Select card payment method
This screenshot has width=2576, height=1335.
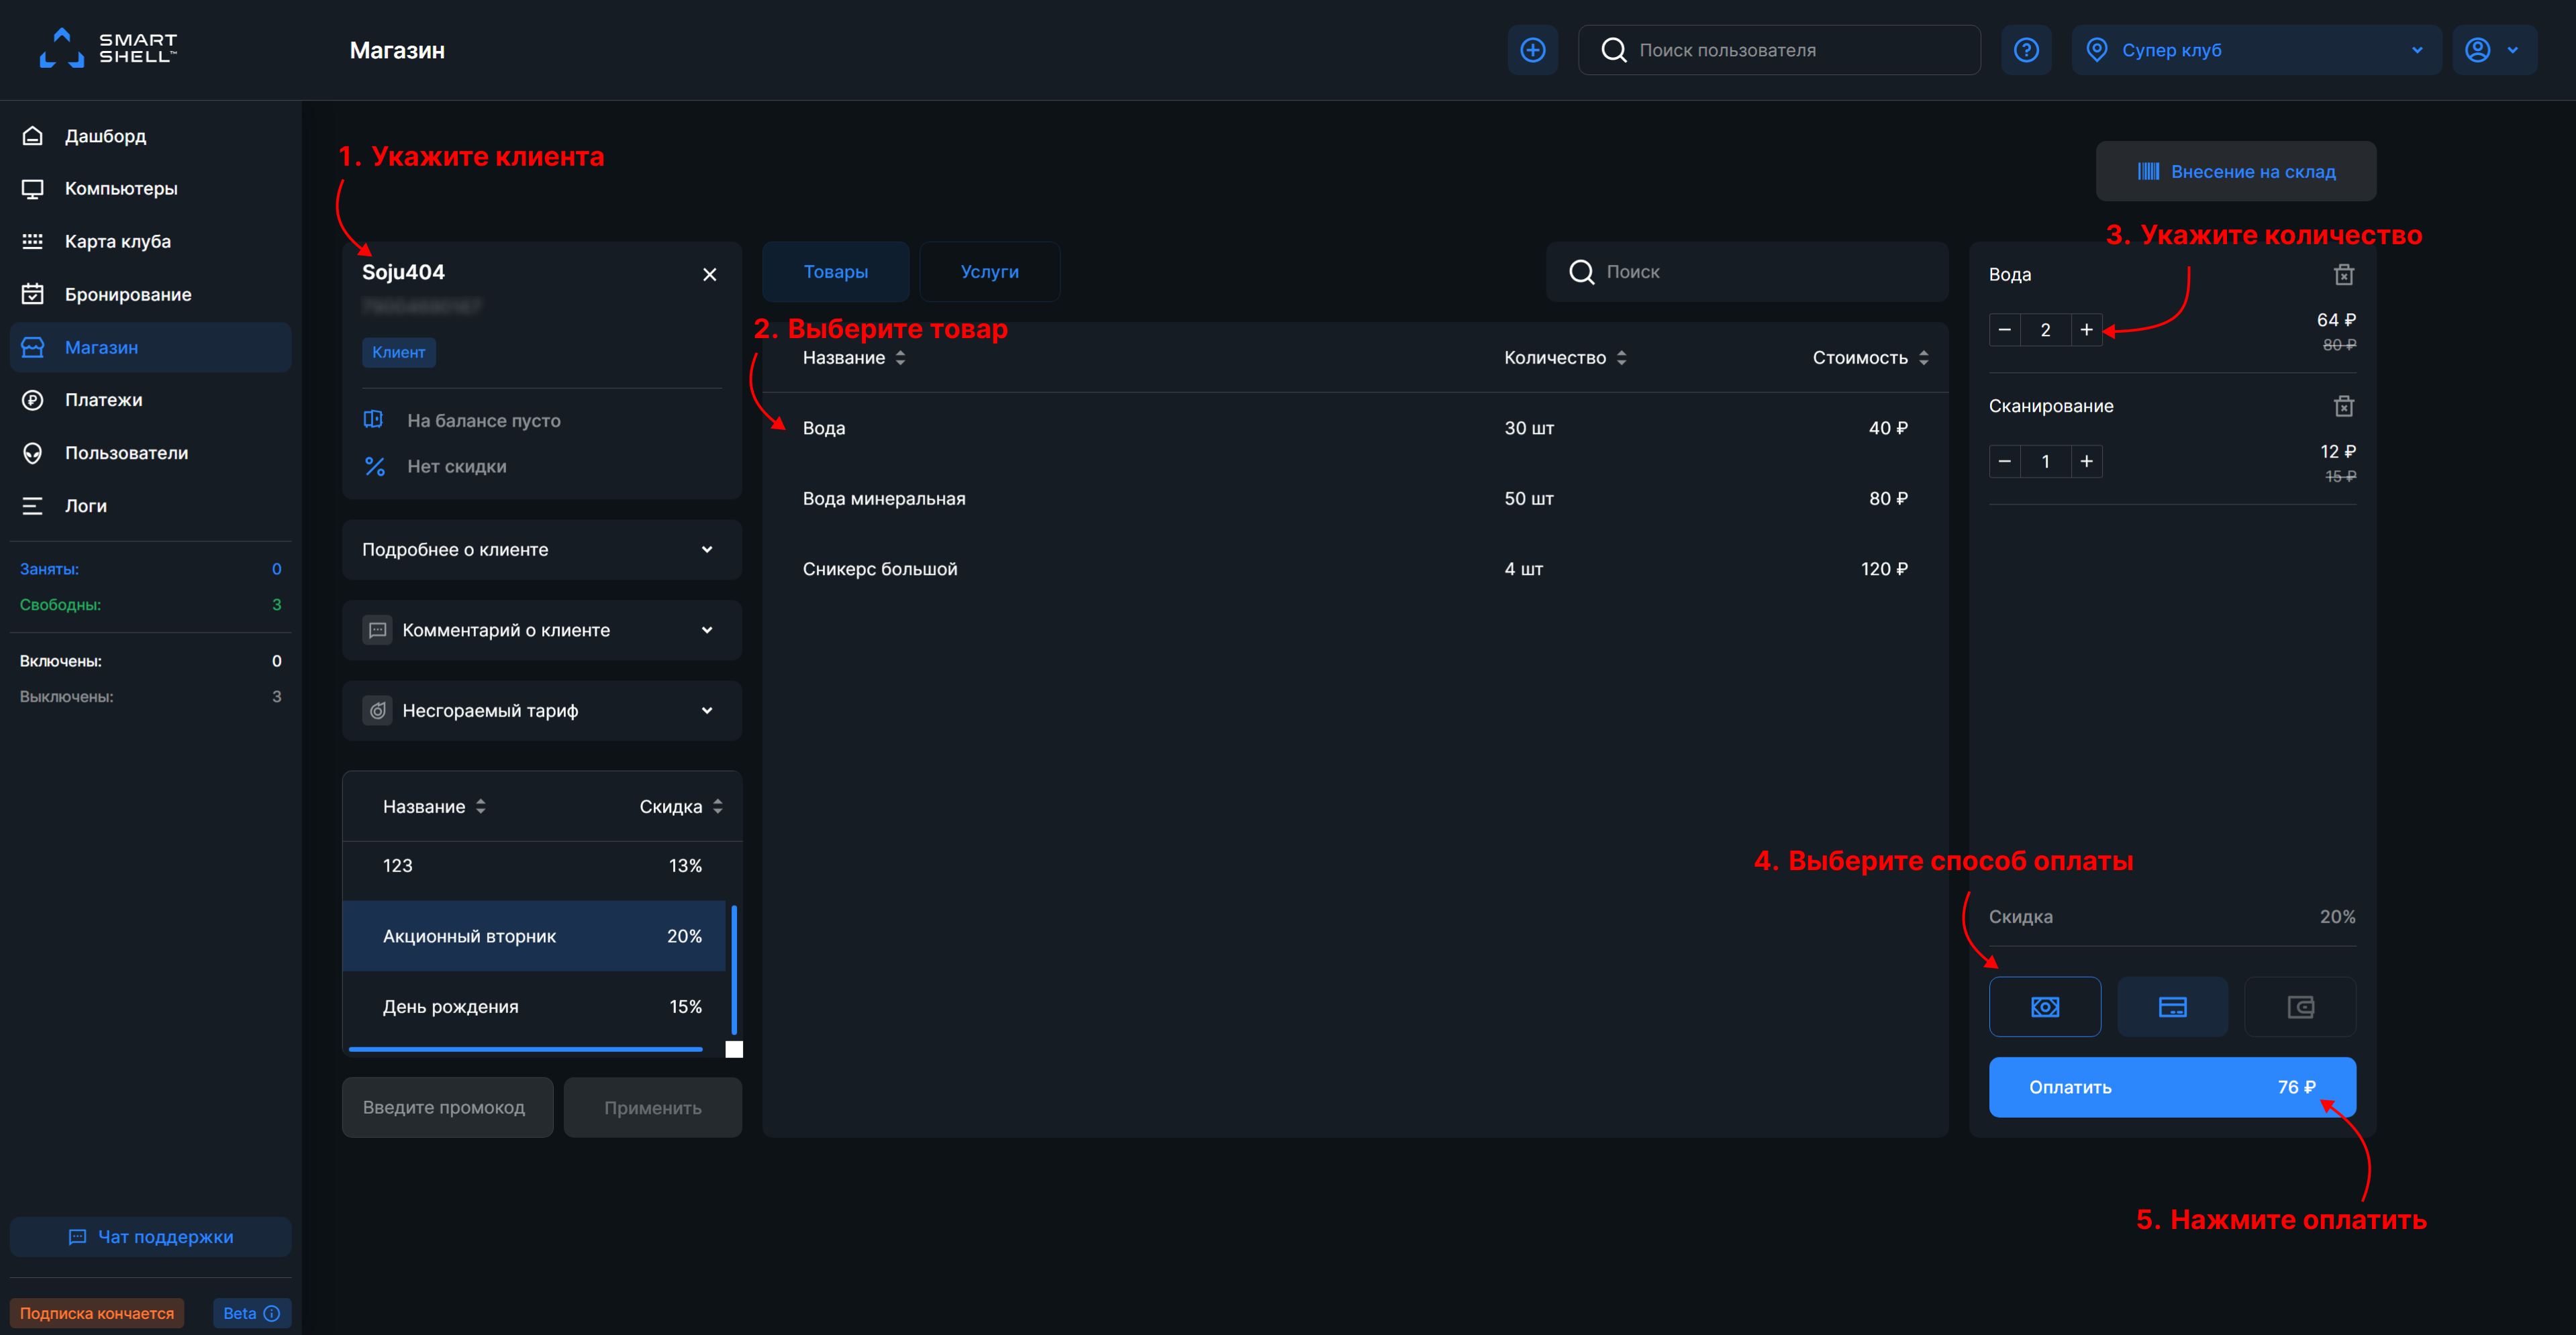tap(2172, 1007)
